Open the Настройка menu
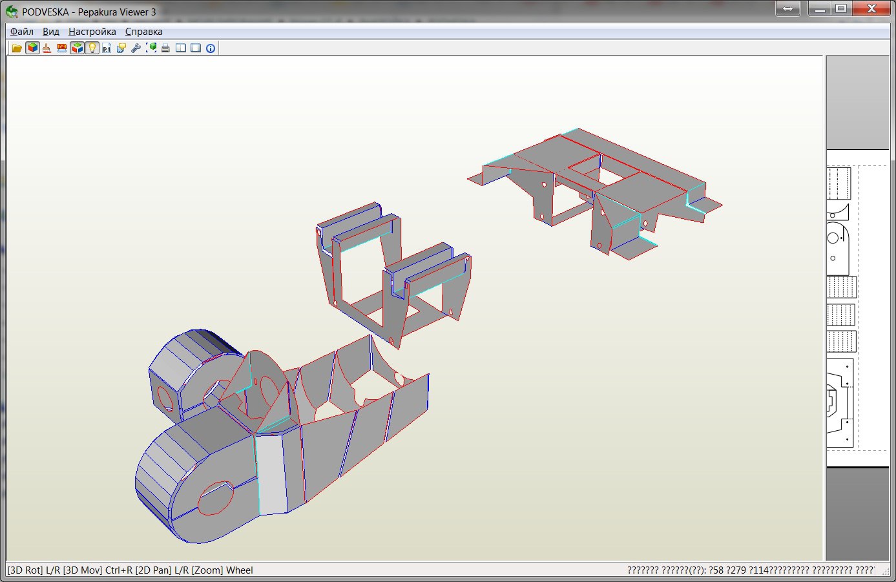This screenshot has height=582, width=896. 92,32
